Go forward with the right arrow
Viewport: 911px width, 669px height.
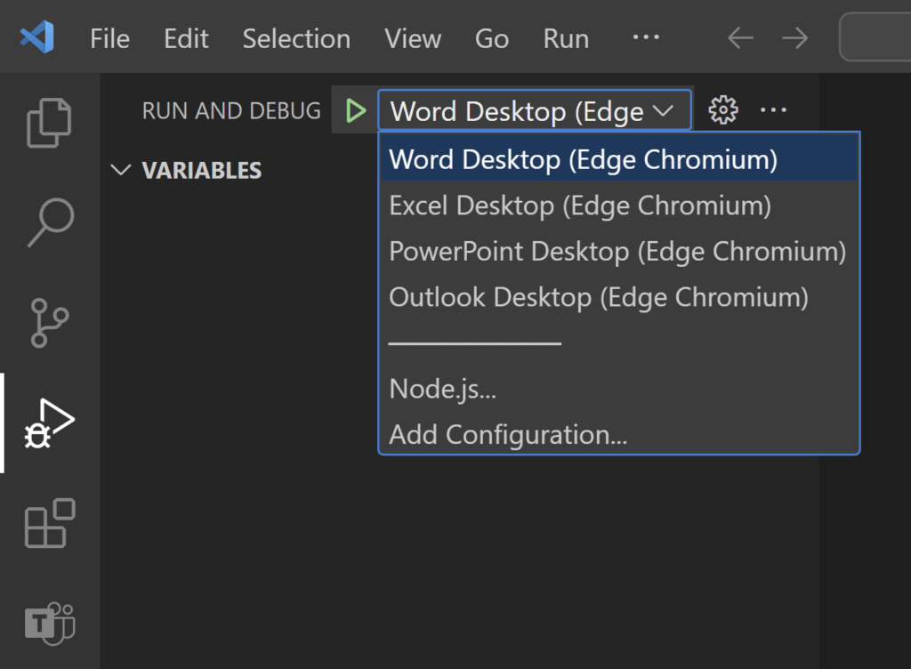794,38
